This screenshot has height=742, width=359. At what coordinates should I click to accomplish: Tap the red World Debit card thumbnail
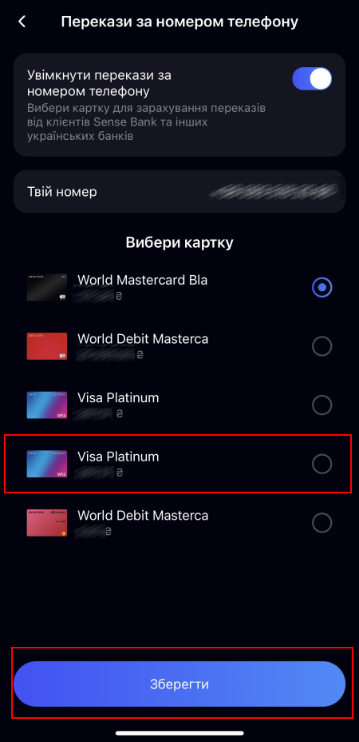[47, 346]
